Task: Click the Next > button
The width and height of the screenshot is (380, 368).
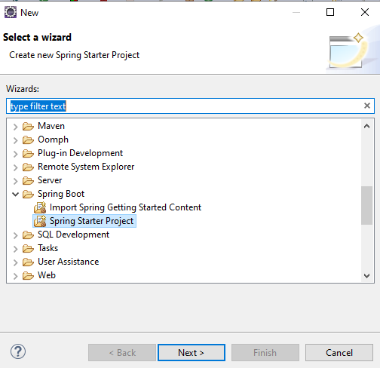Action: pos(192,352)
